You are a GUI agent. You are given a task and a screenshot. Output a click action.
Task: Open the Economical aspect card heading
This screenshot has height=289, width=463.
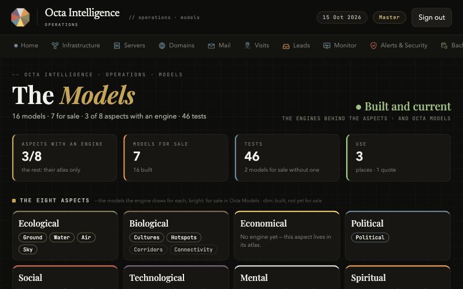pos(263,224)
